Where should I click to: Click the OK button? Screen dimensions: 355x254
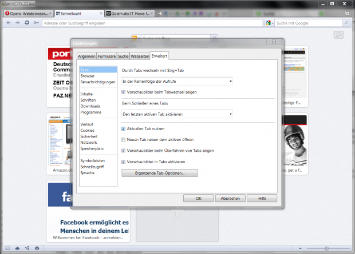pyautogui.click(x=198, y=198)
